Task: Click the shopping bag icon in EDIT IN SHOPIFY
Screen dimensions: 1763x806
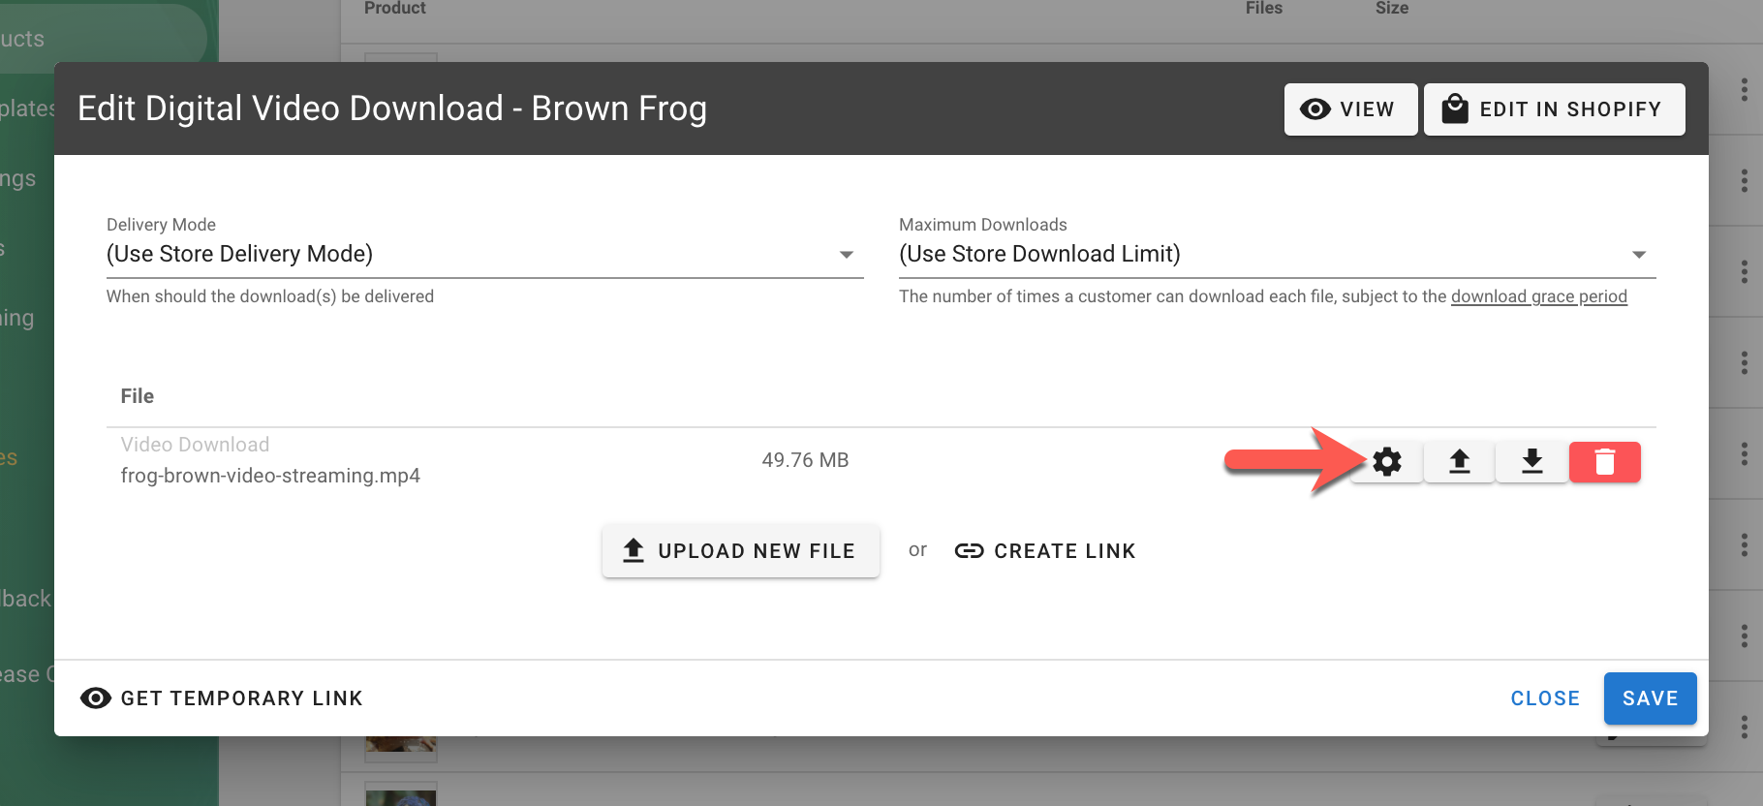Action: coord(1454,108)
